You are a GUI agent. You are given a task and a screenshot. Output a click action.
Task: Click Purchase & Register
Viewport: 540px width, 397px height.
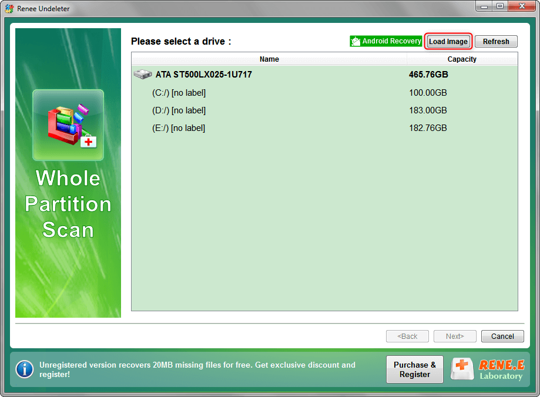(414, 369)
